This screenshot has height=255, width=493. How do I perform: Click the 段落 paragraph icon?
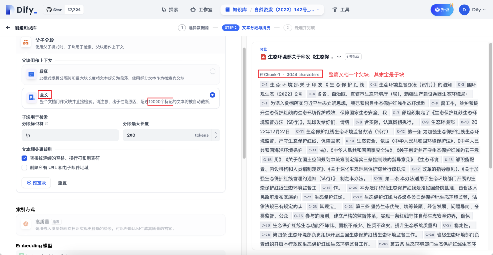point(31,74)
